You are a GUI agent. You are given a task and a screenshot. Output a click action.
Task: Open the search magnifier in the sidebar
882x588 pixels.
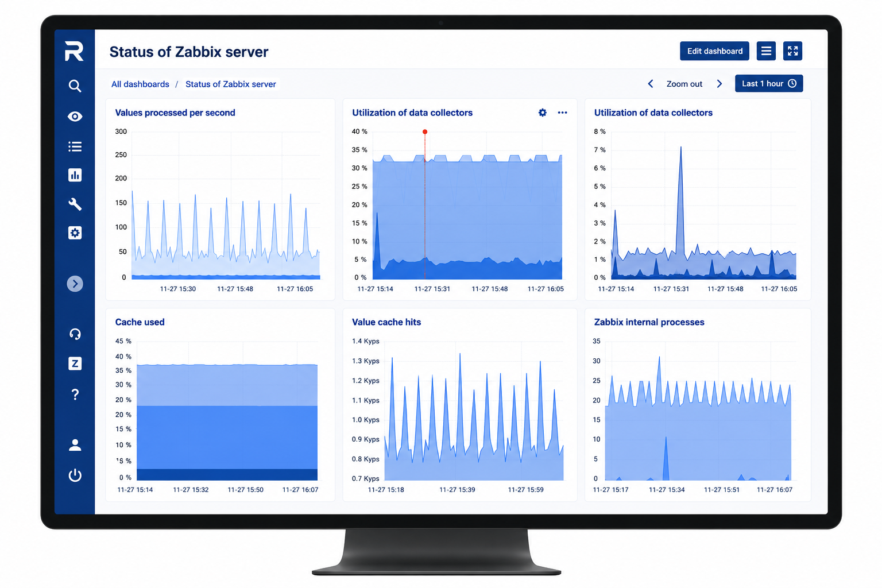[x=75, y=86]
